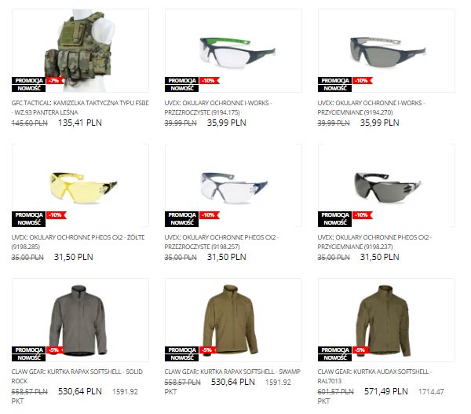Open Claw Gear Rapax Softshell Swamp link
471x414 pixels.
232,372
